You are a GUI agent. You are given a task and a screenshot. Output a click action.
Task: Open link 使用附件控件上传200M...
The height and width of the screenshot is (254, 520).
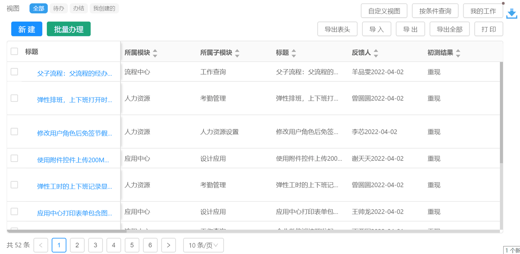73,160
